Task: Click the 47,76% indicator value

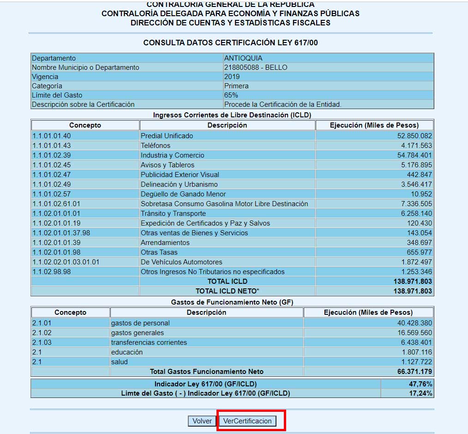Action: click(422, 384)
